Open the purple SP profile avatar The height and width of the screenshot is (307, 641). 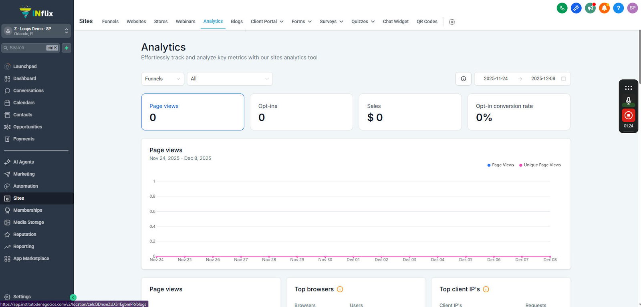coord(633,8)
